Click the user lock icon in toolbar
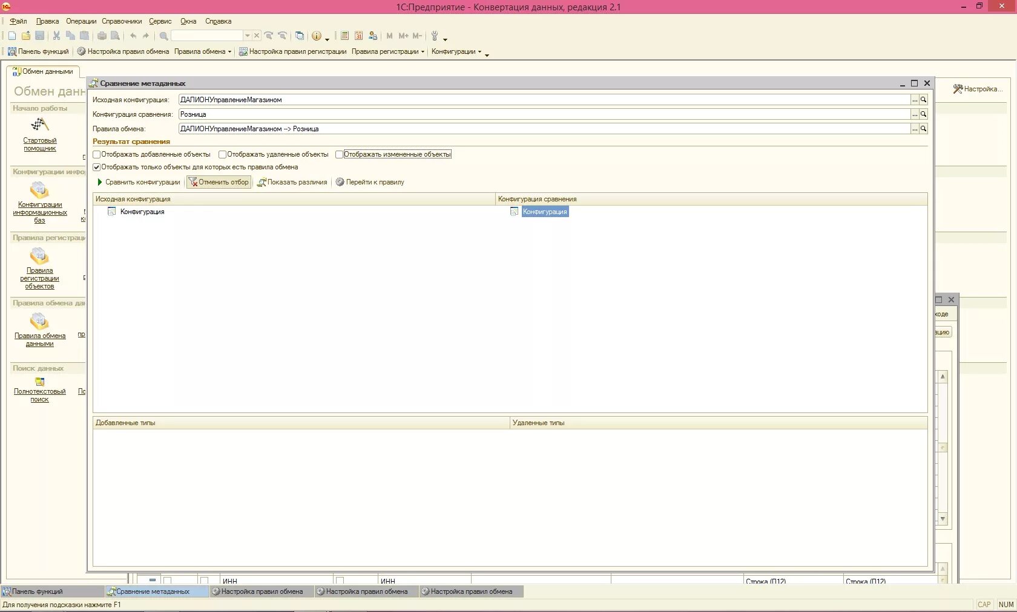Screen dimensions: 1017x612 373,36
